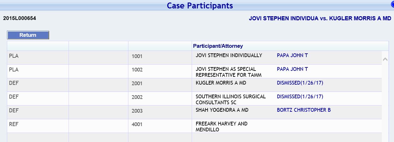The image size is (394, 142).
Task: Click the case title JOVI STEPHEN vs. KUGLER
Action: (320, 18)
